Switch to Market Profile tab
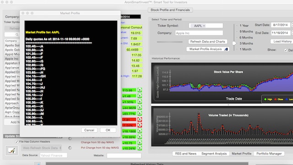Screen dimensions: 293x165 pos(241,154)
